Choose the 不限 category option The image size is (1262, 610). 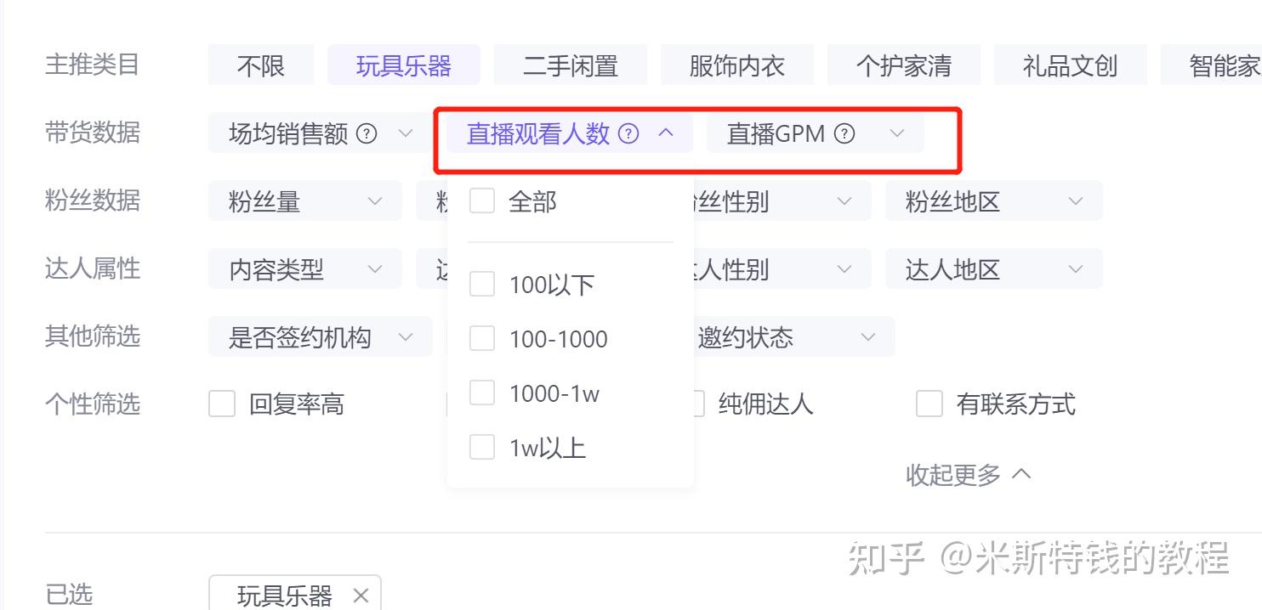click(x=261, y=65)
